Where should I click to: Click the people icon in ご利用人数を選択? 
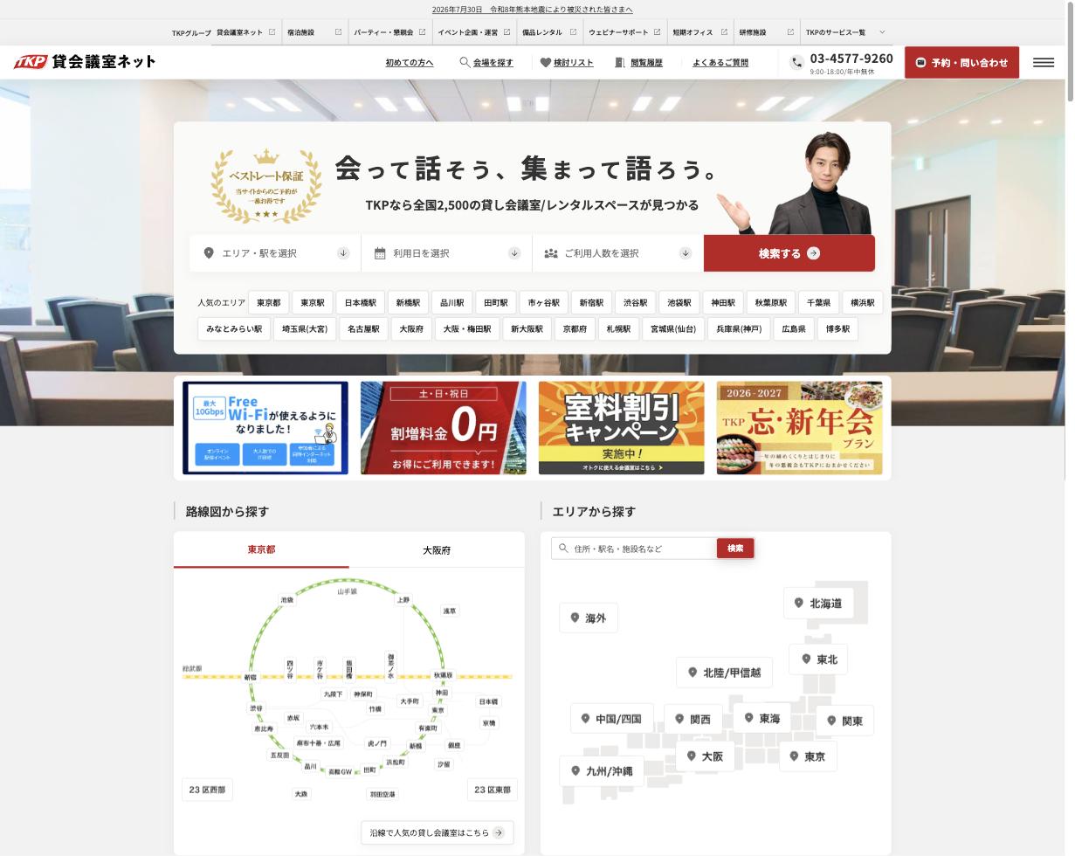coord(551,253)
